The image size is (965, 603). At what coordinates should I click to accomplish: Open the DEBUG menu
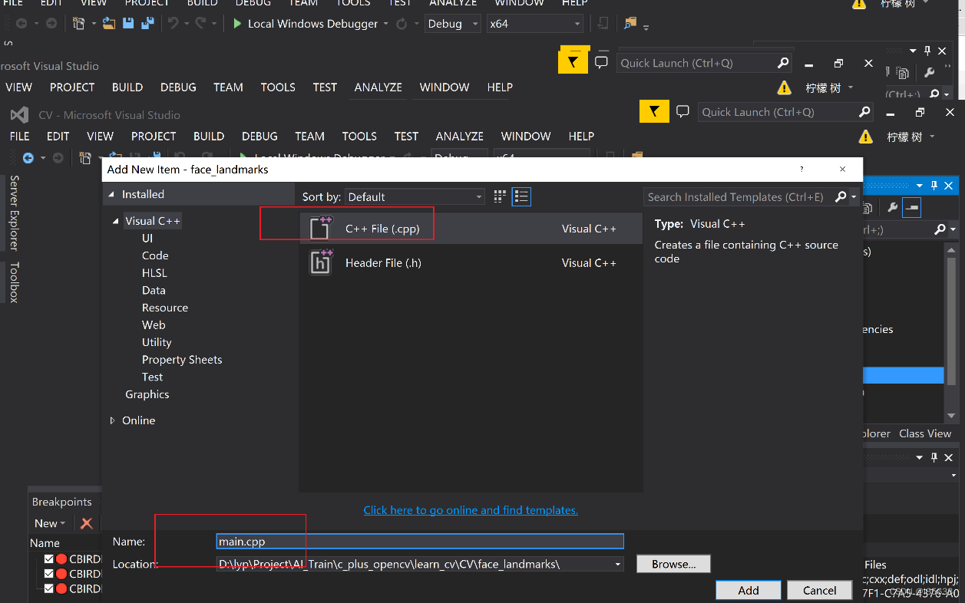pyautogui.click(x=259, y=136)
